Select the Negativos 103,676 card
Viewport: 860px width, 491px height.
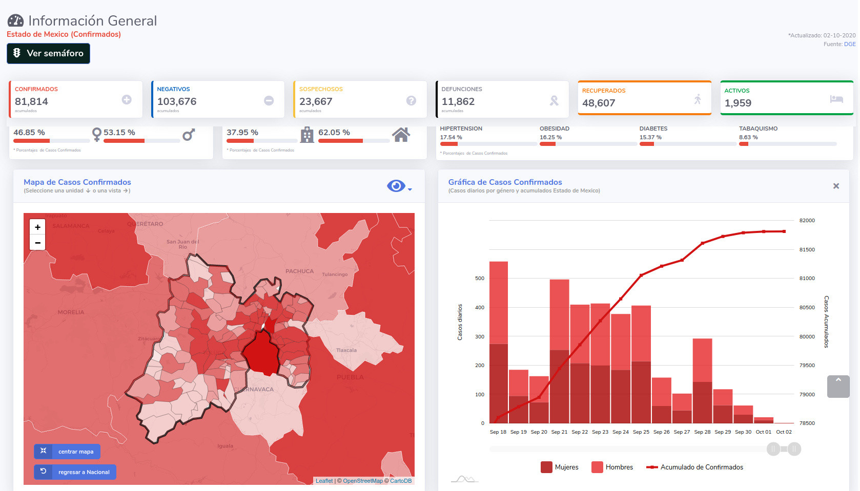[x=218, y=99]
